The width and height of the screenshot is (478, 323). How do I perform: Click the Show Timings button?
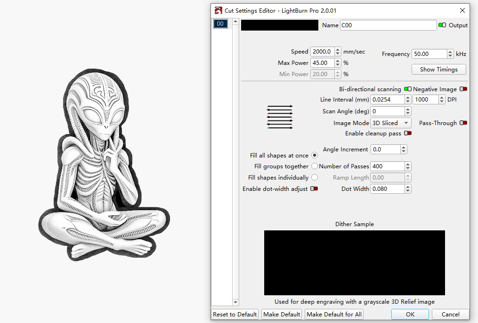point(438,70)
